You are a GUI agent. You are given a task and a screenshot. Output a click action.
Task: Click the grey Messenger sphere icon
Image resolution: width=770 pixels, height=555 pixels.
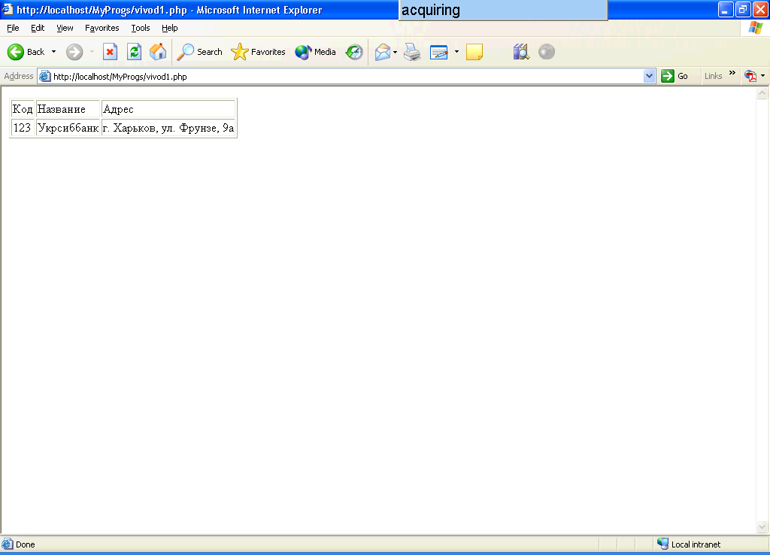547,52
